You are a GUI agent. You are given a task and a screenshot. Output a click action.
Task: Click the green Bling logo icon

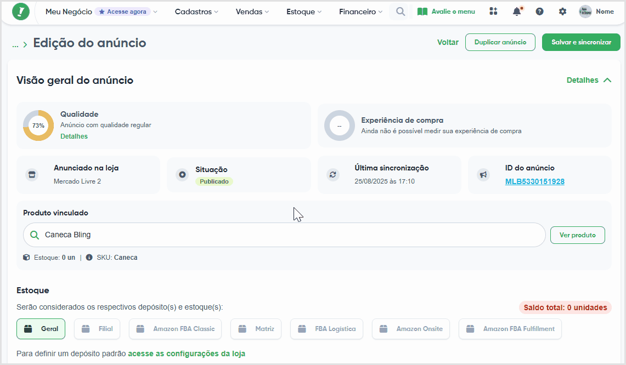pyautogui.click(x=21, y=12)
